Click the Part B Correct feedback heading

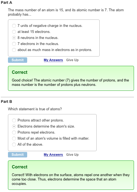pyautogui.click(x=19, y=167)
